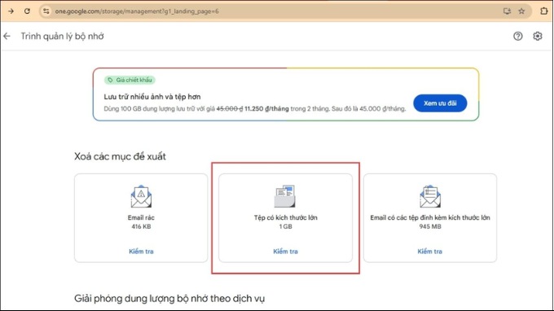
Task: Go back from Trình quản lý bộ nhớ
Action: click(7, 36)
